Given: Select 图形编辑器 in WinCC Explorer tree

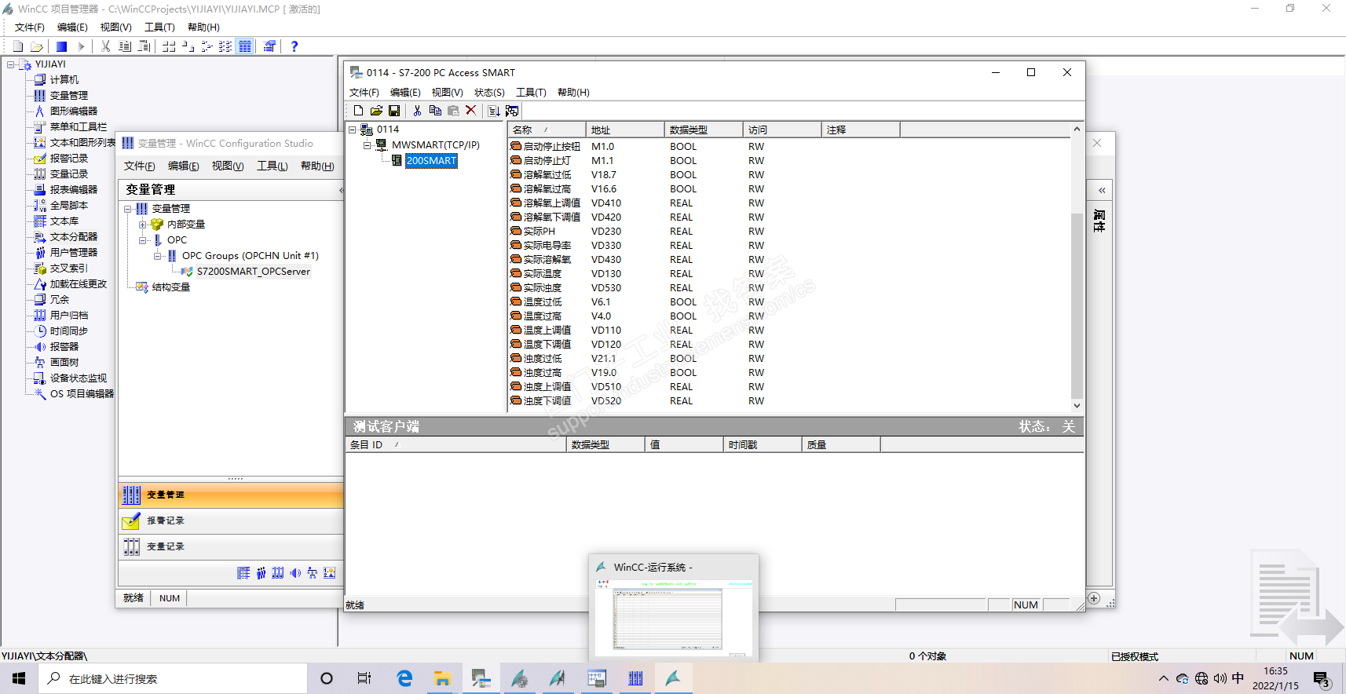Looking at the screenshot, I should [74, 111].
